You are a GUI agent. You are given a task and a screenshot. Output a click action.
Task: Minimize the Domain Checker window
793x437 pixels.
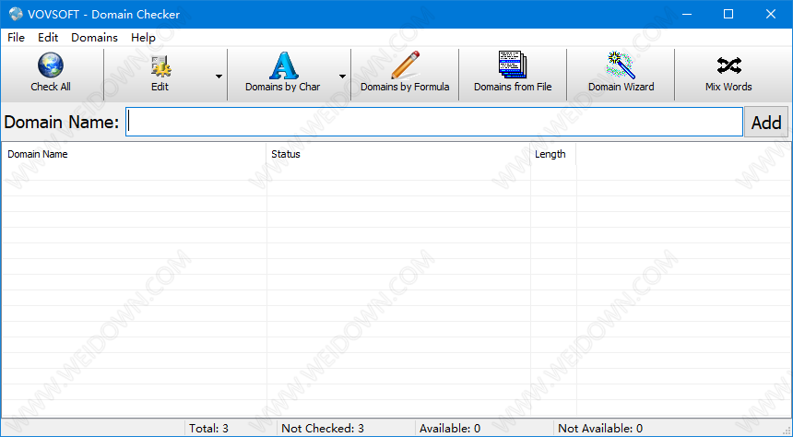(x=686, y=14)
